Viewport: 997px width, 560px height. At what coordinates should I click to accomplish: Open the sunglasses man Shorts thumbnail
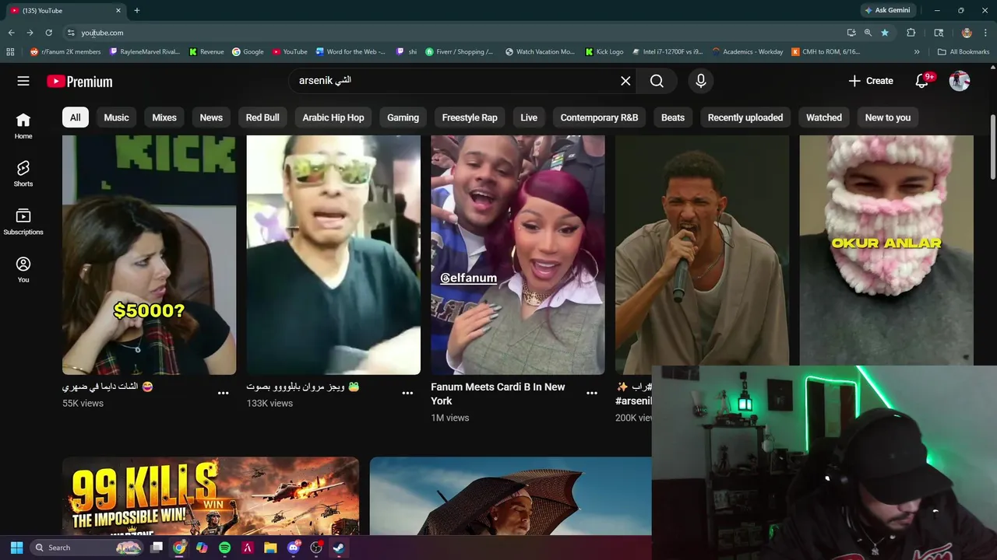coord(333,255)
